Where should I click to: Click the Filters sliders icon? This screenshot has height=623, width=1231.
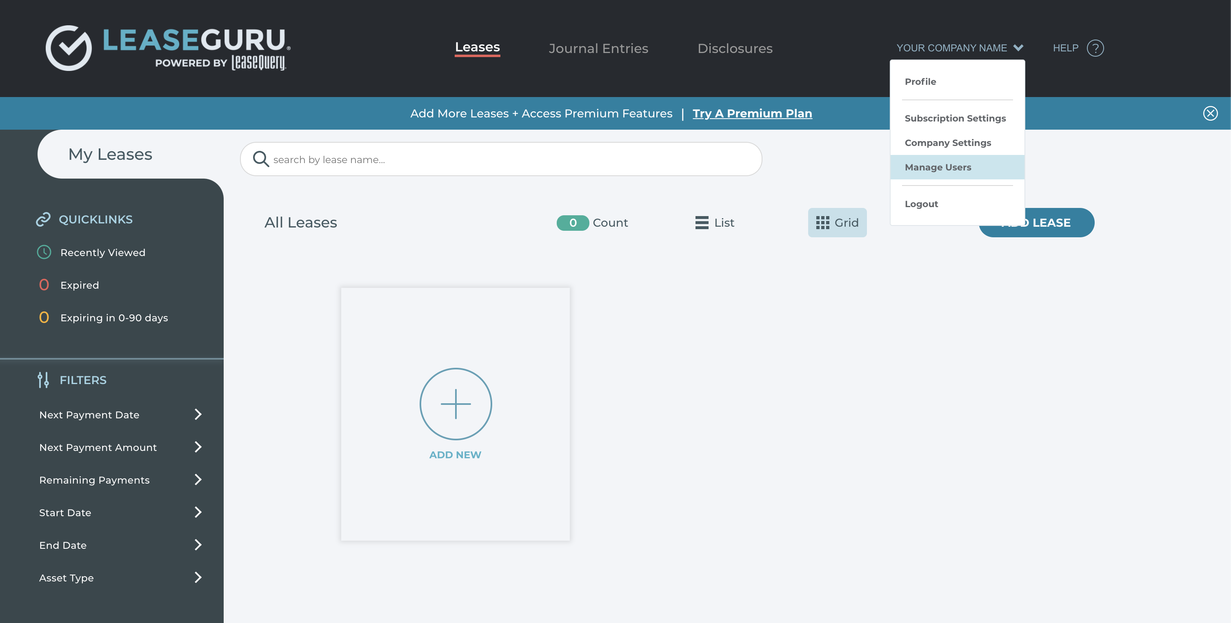[x=43, y=380]
